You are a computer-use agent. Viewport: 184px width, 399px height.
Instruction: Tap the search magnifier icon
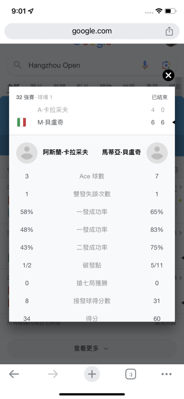point(17,65)
